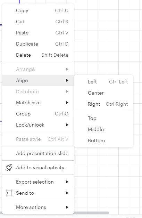Click Add presentation slide

click(x=38, y=153)
